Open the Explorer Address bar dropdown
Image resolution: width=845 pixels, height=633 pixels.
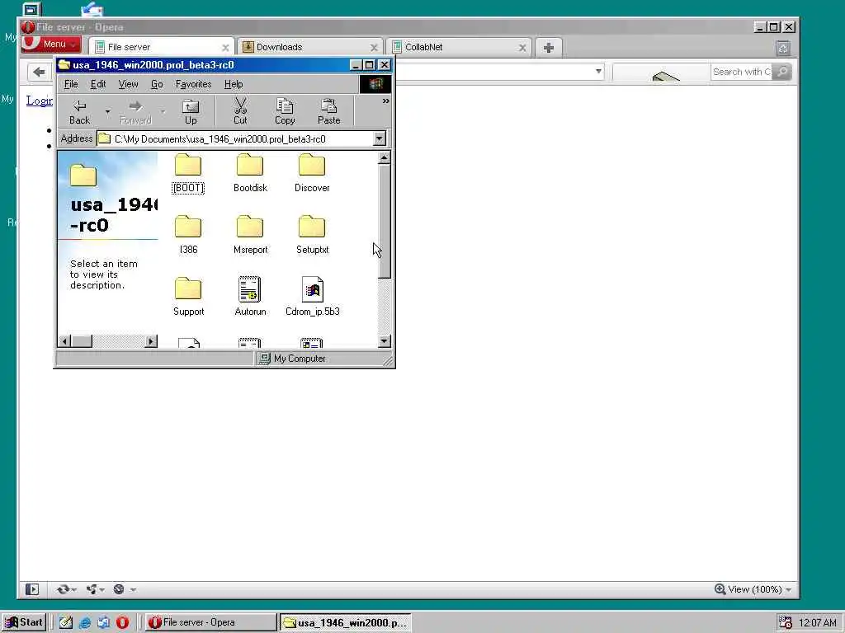pos(379,138)
